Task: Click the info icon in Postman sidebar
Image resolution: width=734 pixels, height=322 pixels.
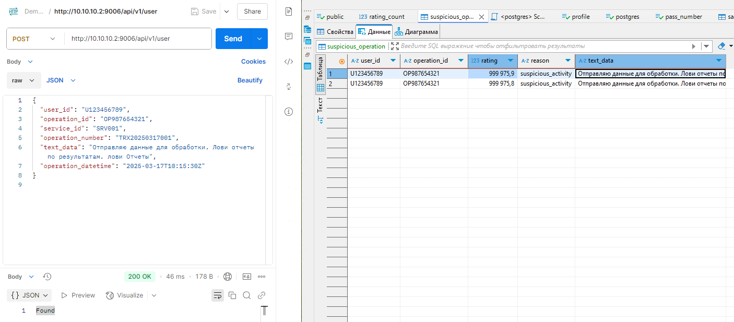Action: (x=288, y=112)
